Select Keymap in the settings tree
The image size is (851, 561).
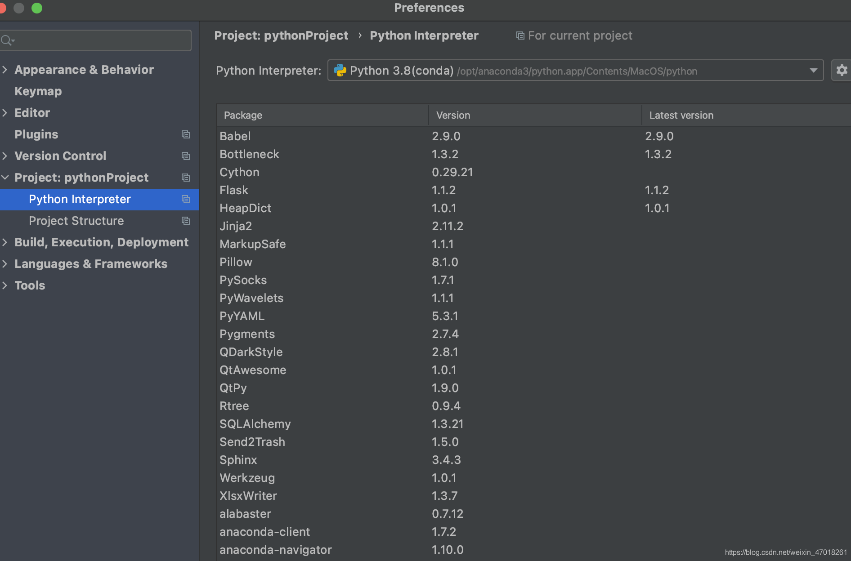coord(38,91)
